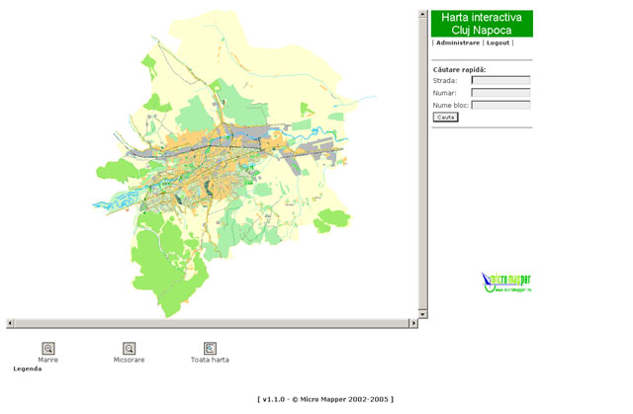Click the Marire zoom-in icon
Viewport: 633px width, 414px height.
click(x=47, y=348)
